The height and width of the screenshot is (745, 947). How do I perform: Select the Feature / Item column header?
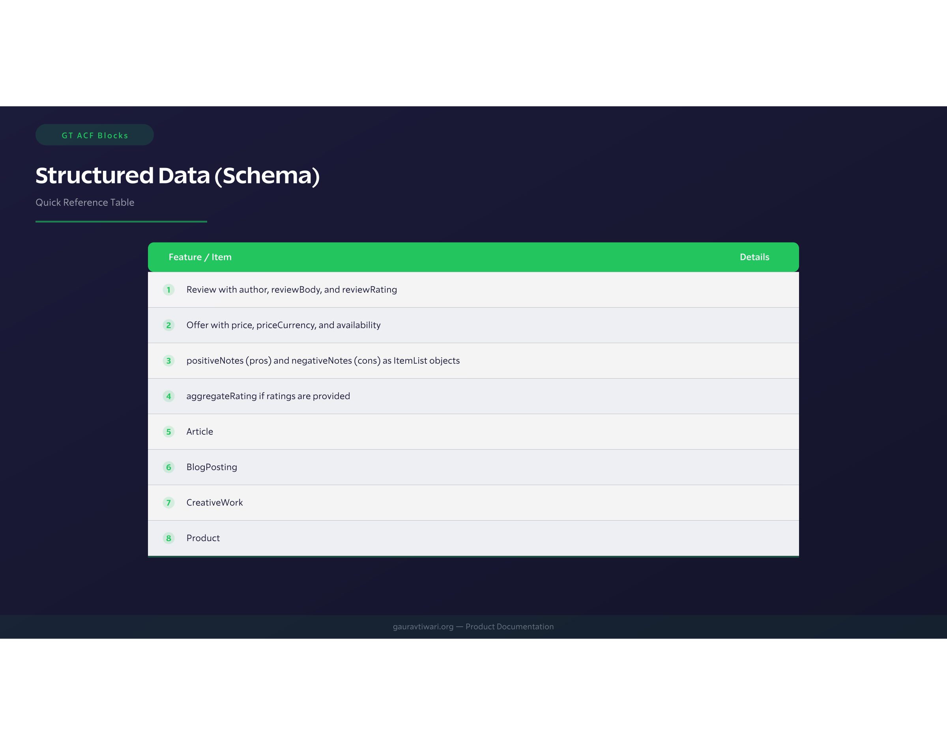click(x=200, y=257)
